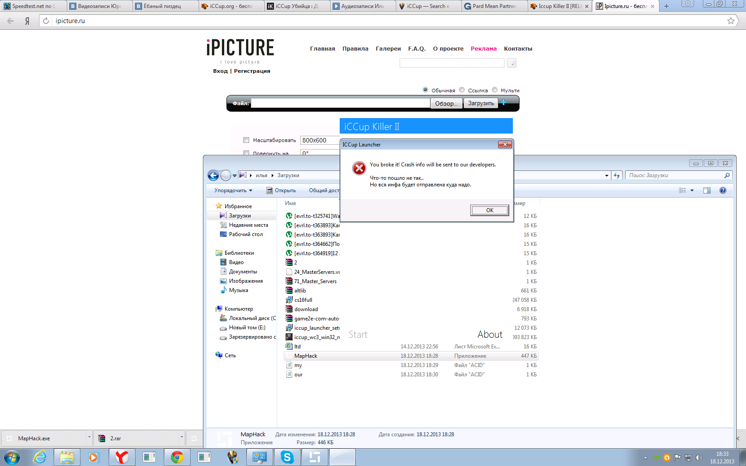Click the Обзор... browse button
746x466 pixels.
pos(446,103)
